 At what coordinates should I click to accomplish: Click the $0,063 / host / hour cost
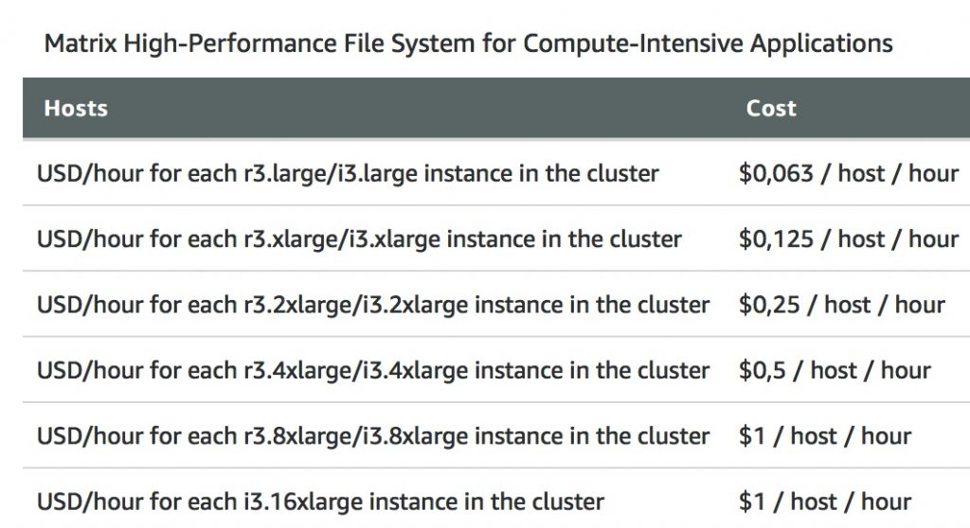tap(848, 174)
